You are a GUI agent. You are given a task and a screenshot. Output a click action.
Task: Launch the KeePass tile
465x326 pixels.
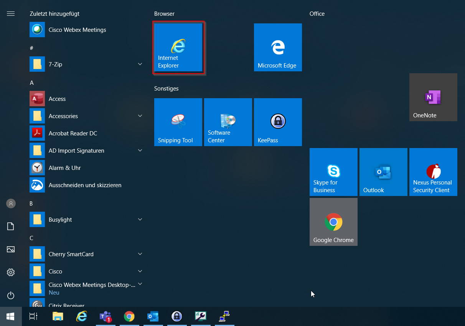[278, 122]
